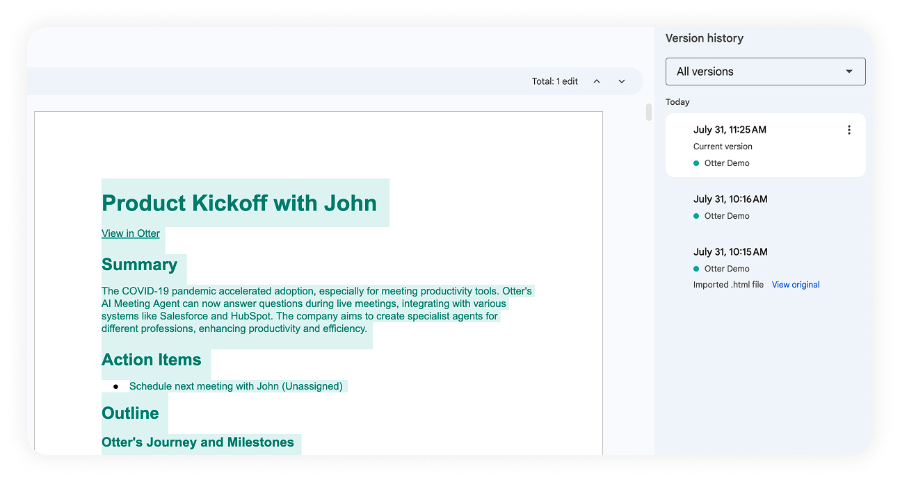This screenshot has width=900, height=482.
Task: Click the Current version label
Action: coord(723,147)
